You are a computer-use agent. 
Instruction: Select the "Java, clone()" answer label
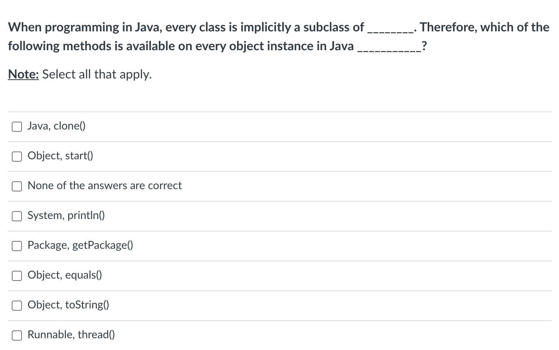point(56,126)
